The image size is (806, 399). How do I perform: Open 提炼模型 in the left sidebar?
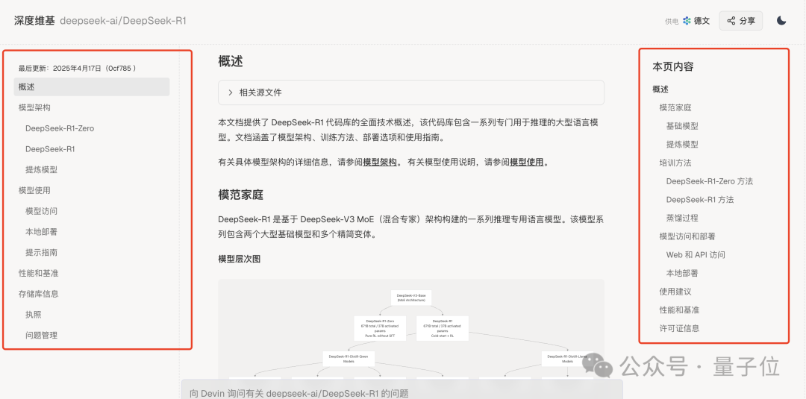click(x=41, y=169)
